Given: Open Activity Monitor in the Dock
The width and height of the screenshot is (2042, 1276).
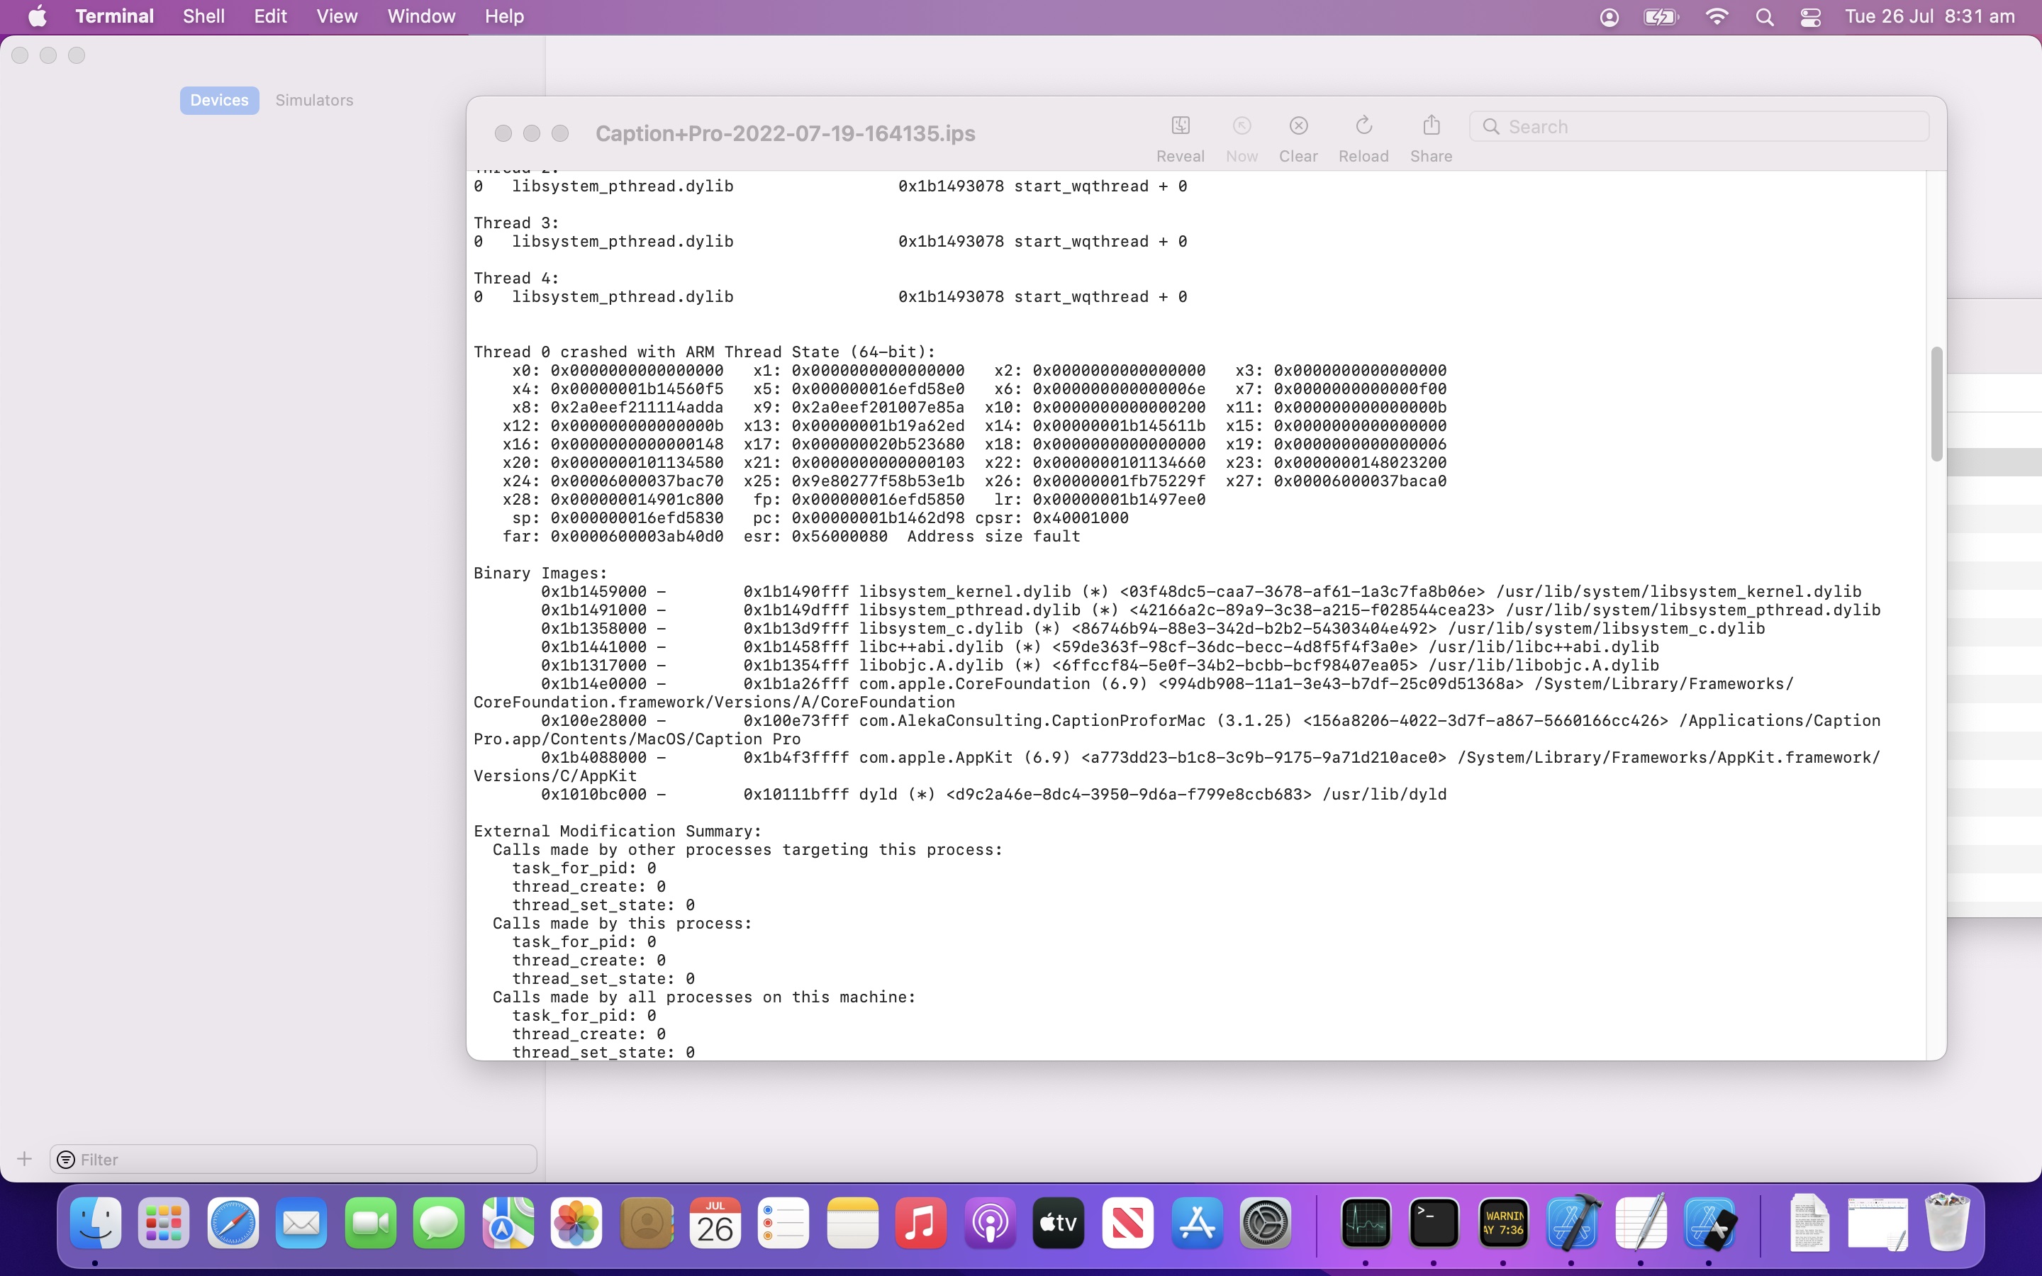Looking at the screenshot, I should pos(1366,1222).
